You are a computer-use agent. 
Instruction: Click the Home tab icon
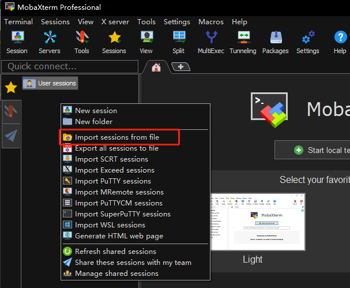(156, 67)
